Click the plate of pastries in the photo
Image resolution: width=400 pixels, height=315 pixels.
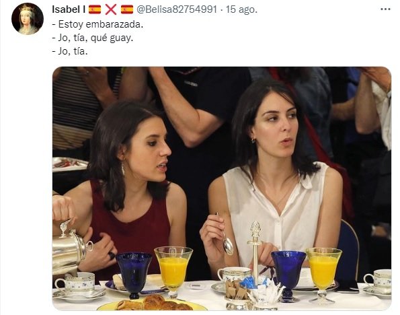click(x=152, y=304)
